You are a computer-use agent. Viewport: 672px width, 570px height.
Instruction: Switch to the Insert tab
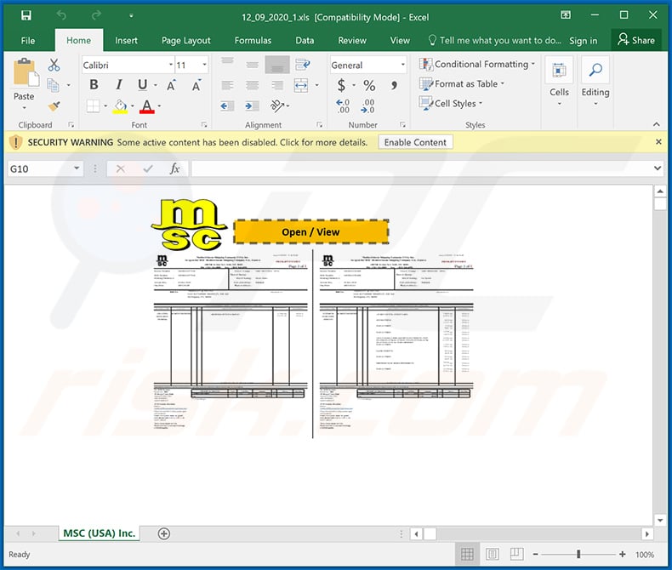tap(126, 41)
